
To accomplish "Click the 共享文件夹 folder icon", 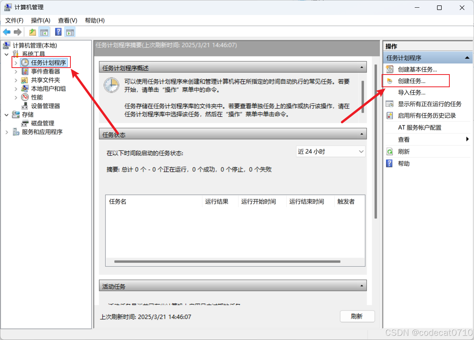I will coord(25,80).
